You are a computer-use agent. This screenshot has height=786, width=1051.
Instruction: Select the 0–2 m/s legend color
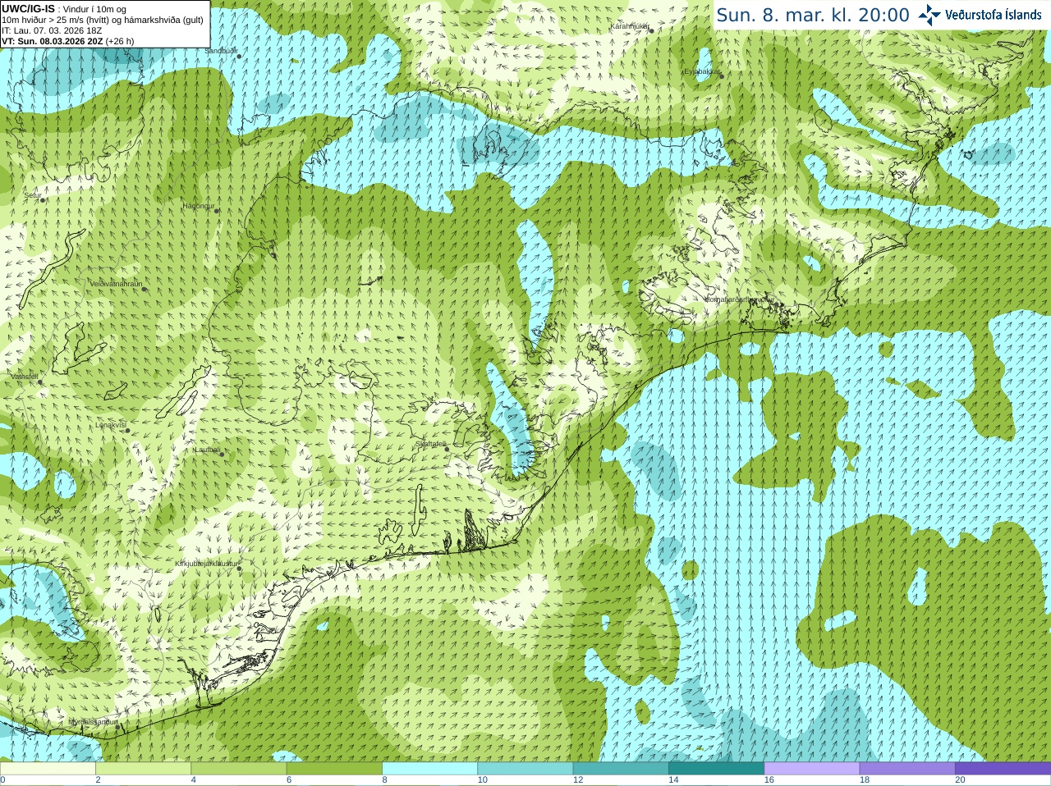[x=48, y=768]
